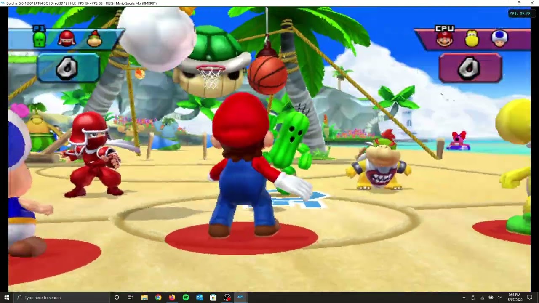Click the 'Type here to search' box
Viewport: 539px width, 303px height.
pyautogui.click(x=61, y=298)
